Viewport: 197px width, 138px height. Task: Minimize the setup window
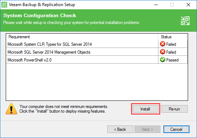click(156, 5)
